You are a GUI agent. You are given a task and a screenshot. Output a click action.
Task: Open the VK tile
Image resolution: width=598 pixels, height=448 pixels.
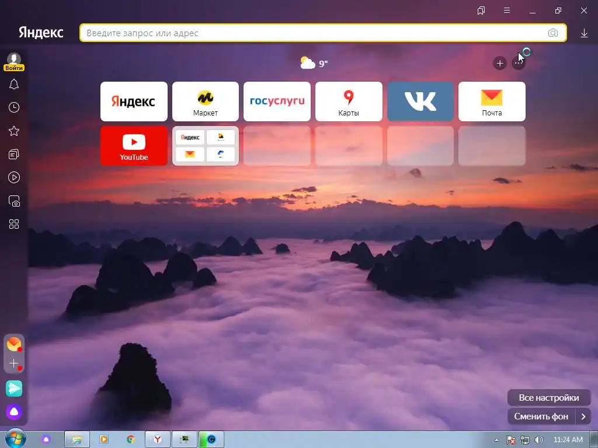(x=420, y=101)
